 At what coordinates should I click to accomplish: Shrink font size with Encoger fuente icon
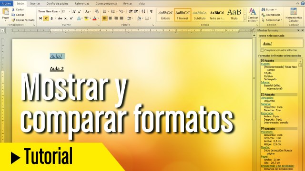pyautogui.click(x=79, y=11)
